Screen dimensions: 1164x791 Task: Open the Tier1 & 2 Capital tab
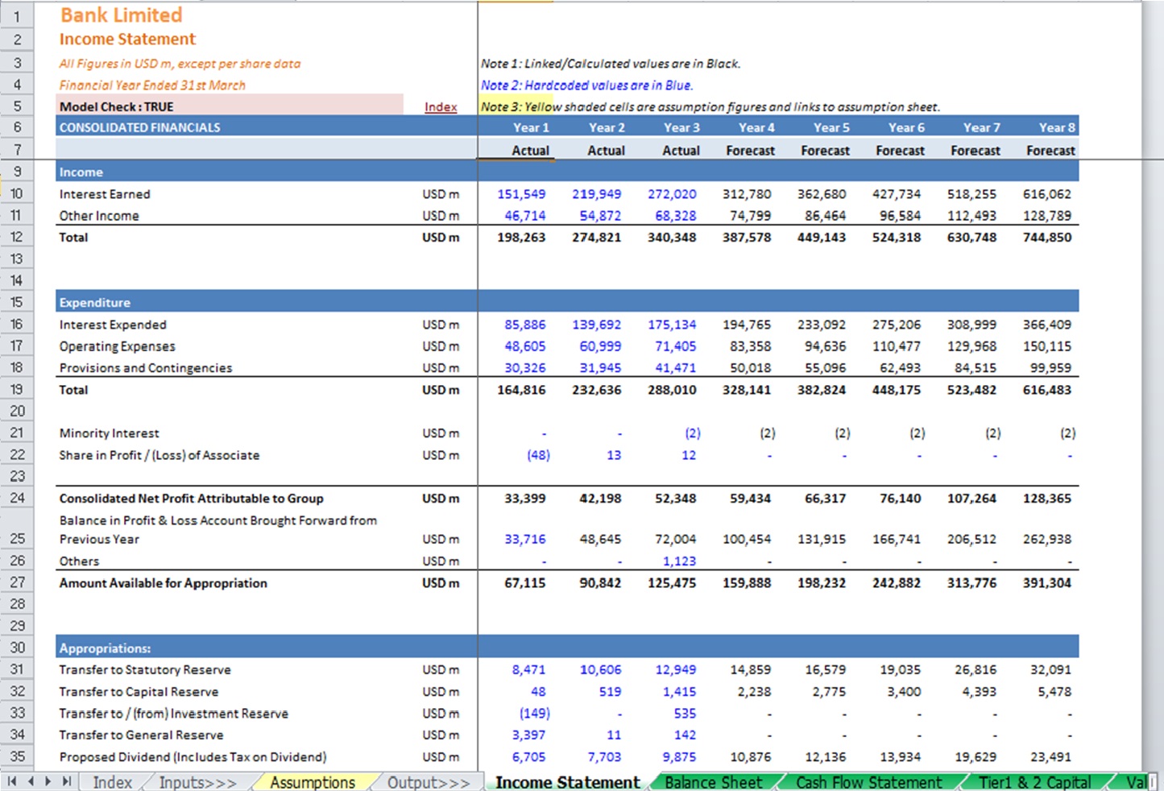coord(1035,782)
